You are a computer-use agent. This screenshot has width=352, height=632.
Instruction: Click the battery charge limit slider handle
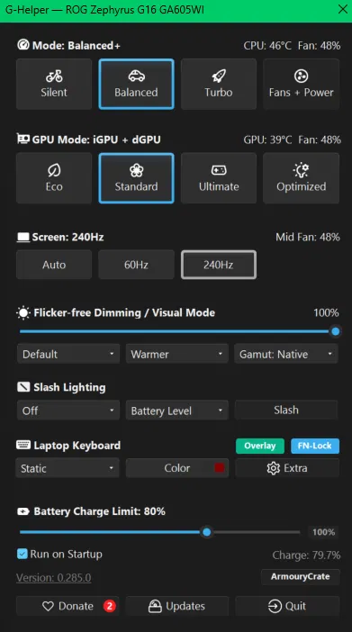(x=207, y=532)
